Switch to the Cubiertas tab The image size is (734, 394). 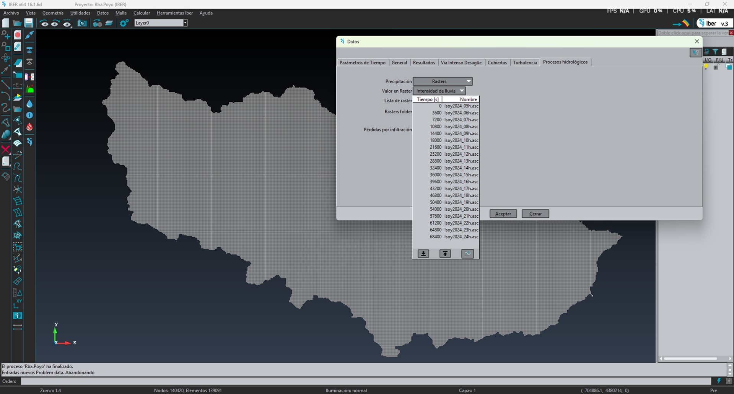tap(497, 62)
